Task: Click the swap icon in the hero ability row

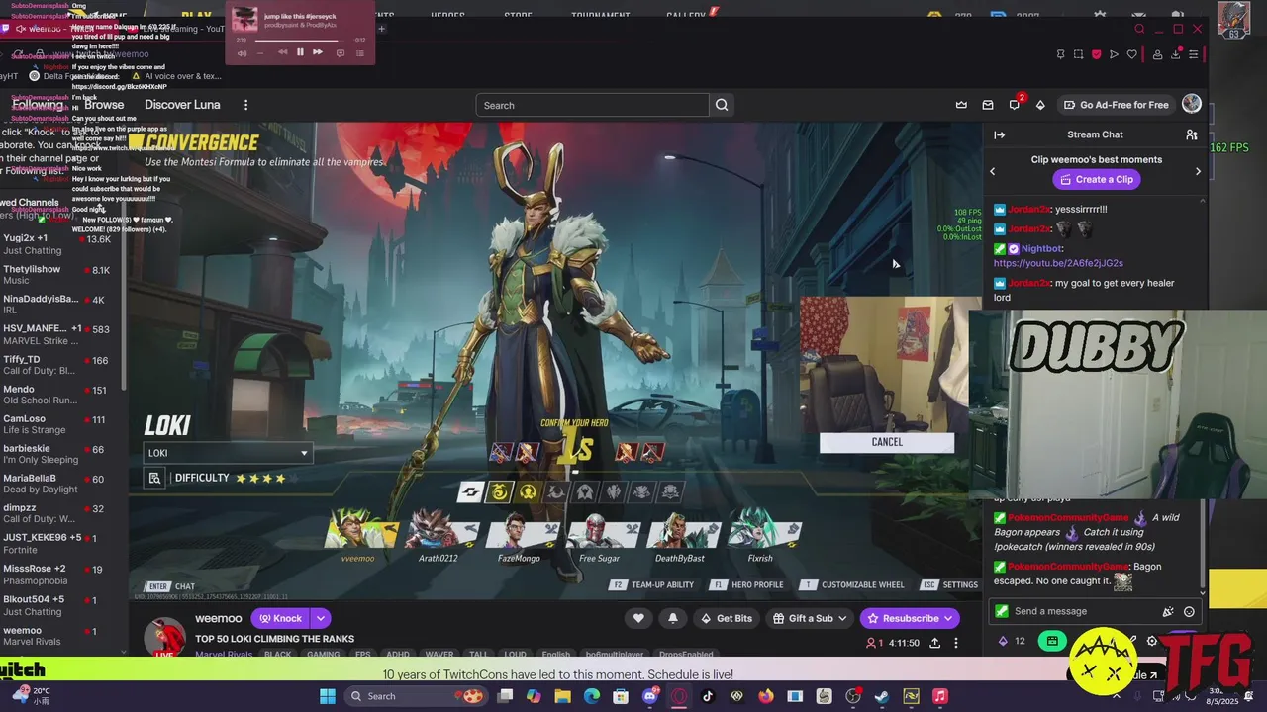Action: click(471, 491)
